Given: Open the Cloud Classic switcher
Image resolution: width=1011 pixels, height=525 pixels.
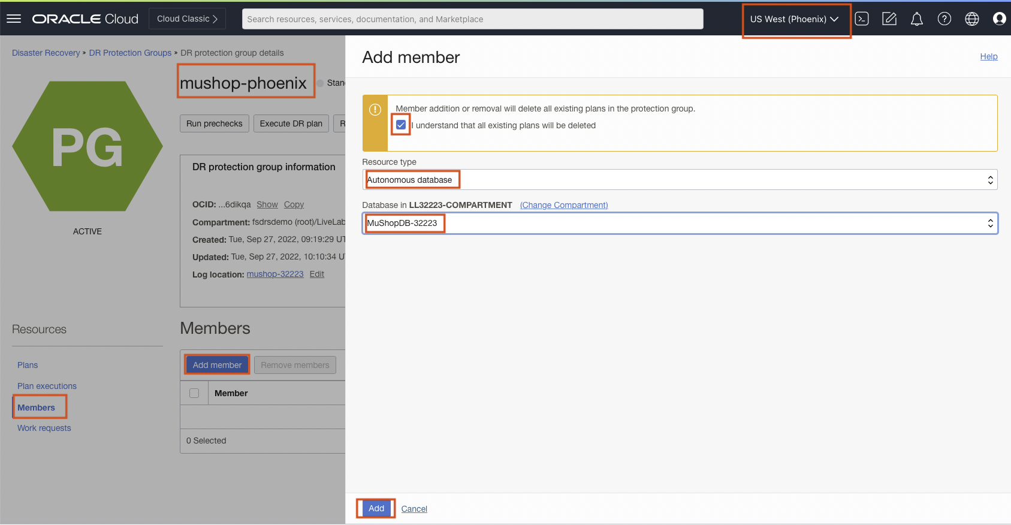Looking at the screenshot, I should [x=187, y=19].
